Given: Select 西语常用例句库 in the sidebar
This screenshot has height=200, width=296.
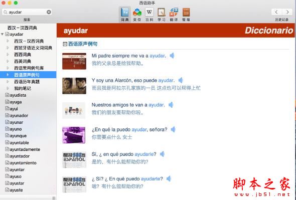Looking at the screenshot, I should point(29,68).
